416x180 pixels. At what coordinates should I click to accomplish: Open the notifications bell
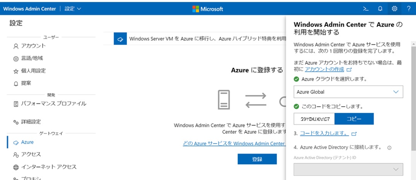(x=380, y=8)
